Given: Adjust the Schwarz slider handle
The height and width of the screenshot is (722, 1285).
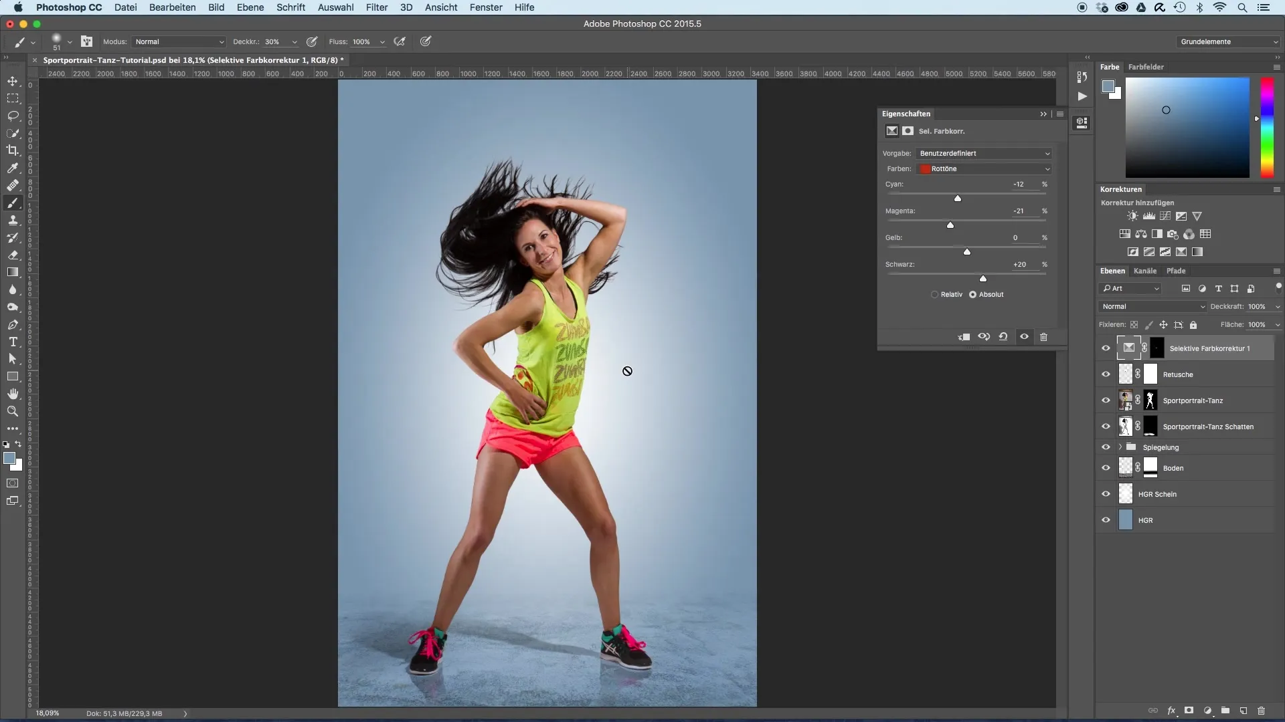Looking at the screenshot, I should tap(983, 278).
